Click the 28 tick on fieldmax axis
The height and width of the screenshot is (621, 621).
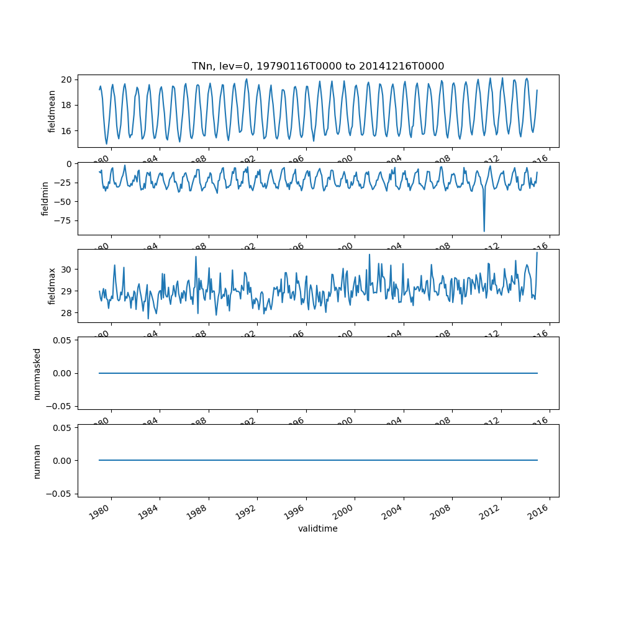(x=66, y=313)
